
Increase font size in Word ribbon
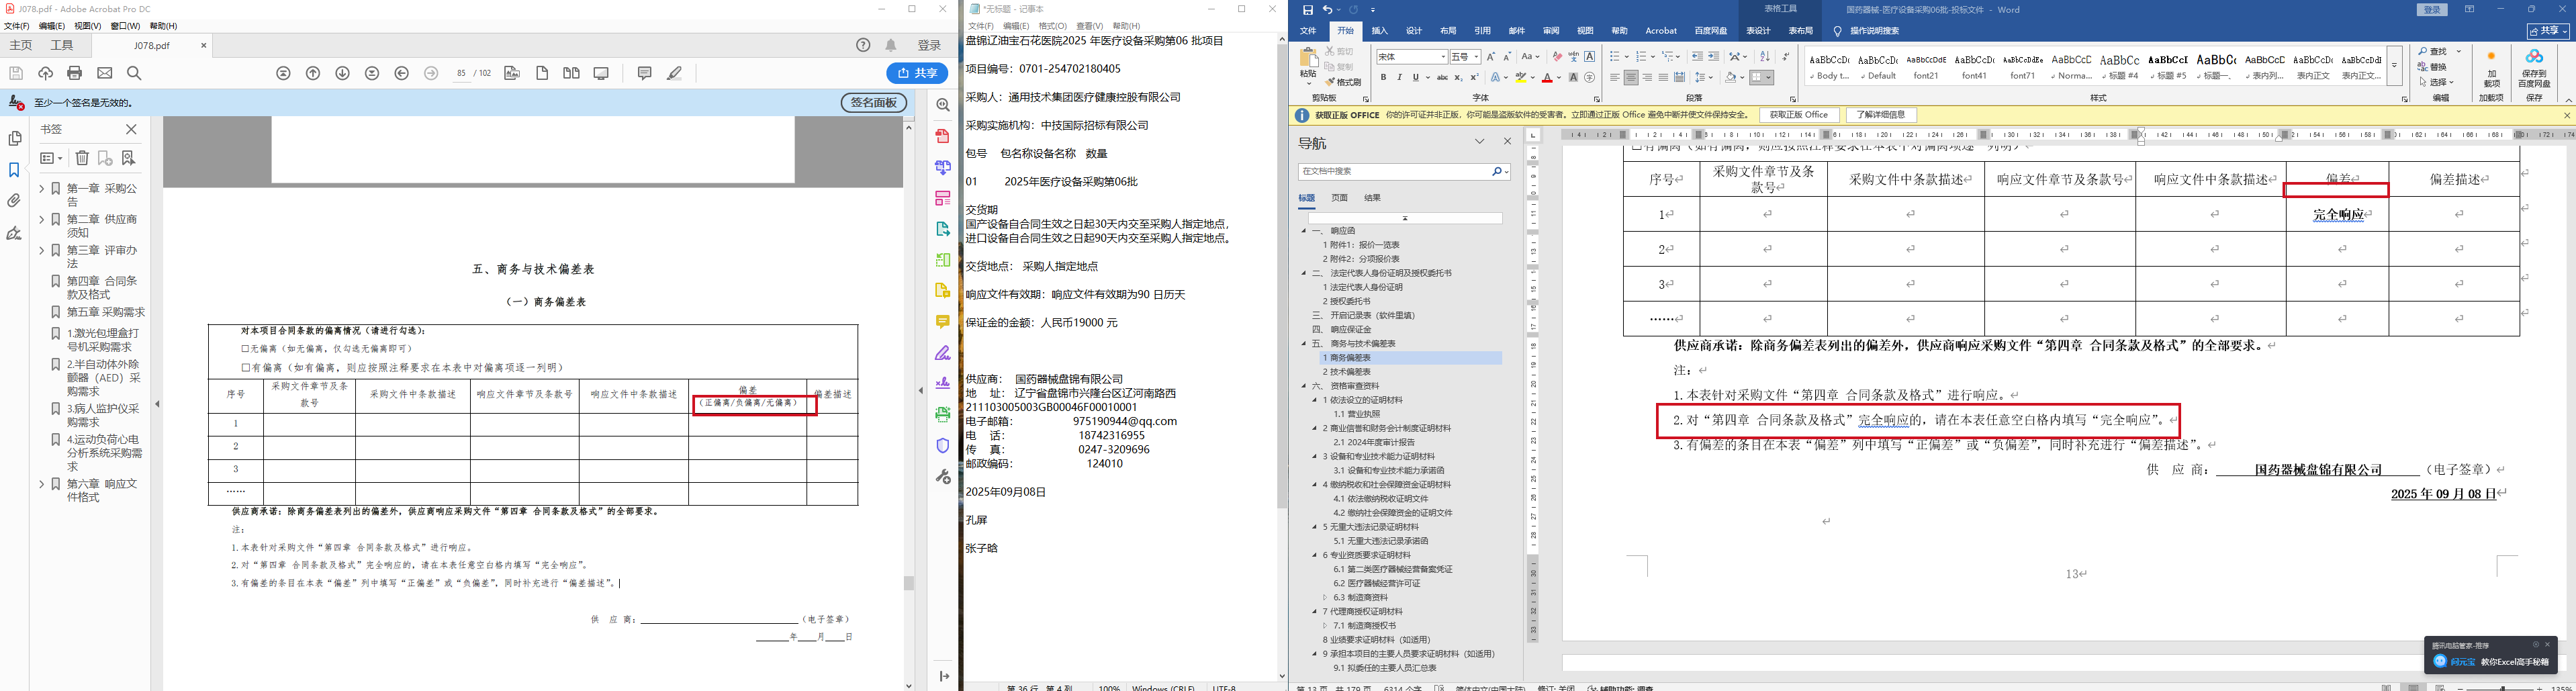[x=1491, y=57]
